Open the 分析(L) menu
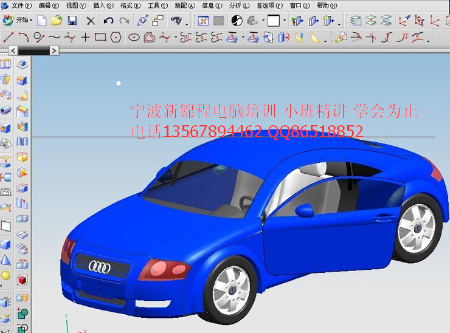Image resolution: width=450 pixels, height=333 pixels. [240, 5]
